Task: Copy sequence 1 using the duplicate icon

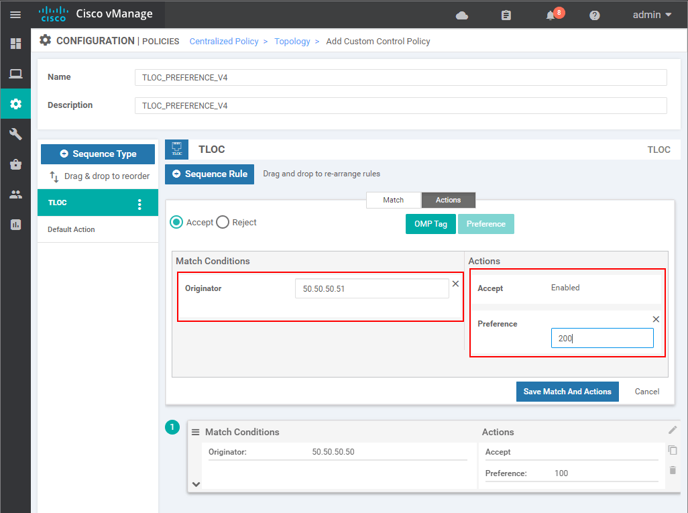Action: click(673, 451)
